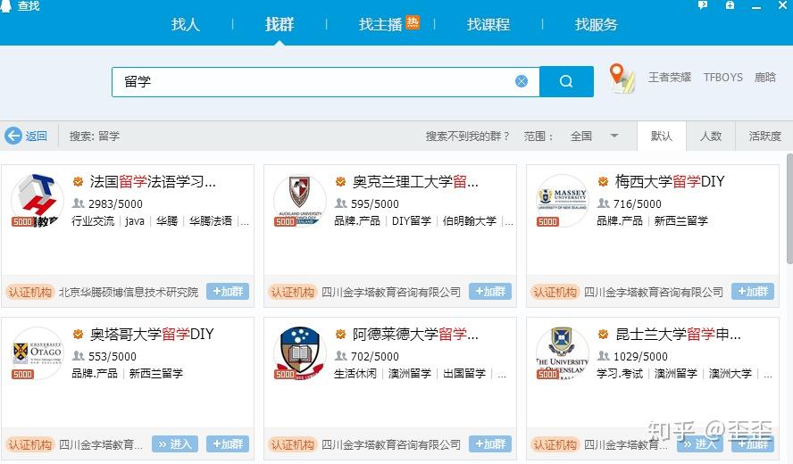Open the 奥克兰理工大学 group logo
Viewport: 793px width, 464px height.
pos(299,201)
